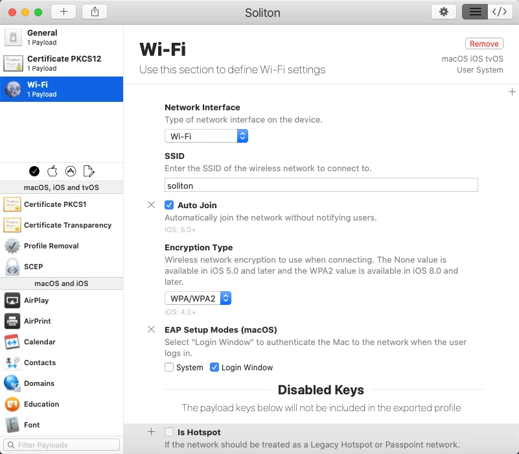Viewport: 519px width, 454px height.
Task: Select the Apple payloads library tab
Action: tap(52, 171)
